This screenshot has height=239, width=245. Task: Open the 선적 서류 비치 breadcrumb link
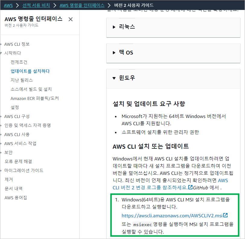click(36, 5)
